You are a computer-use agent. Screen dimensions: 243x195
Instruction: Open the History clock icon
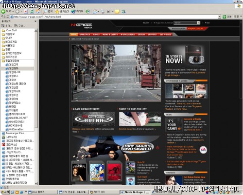88,11
